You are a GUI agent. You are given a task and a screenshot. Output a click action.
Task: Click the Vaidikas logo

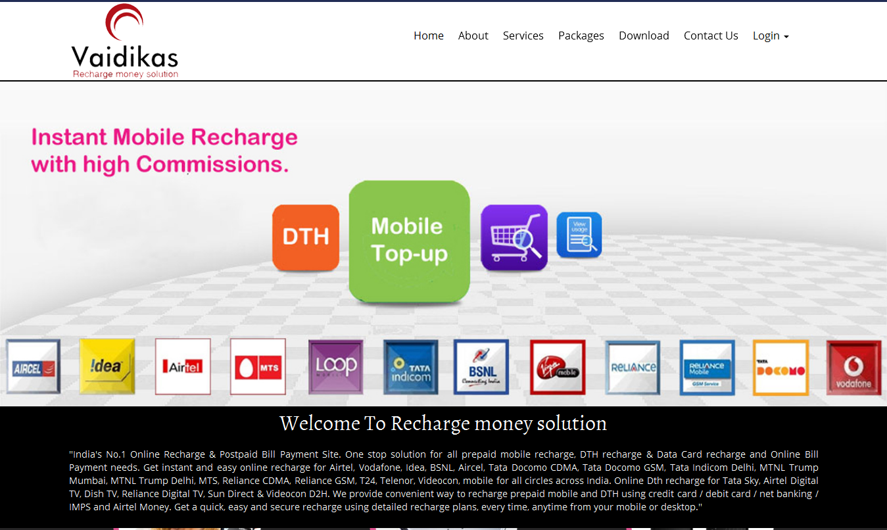(125, 41)
